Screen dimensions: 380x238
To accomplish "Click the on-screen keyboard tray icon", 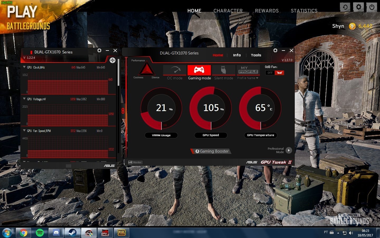I will click(332, 232).
